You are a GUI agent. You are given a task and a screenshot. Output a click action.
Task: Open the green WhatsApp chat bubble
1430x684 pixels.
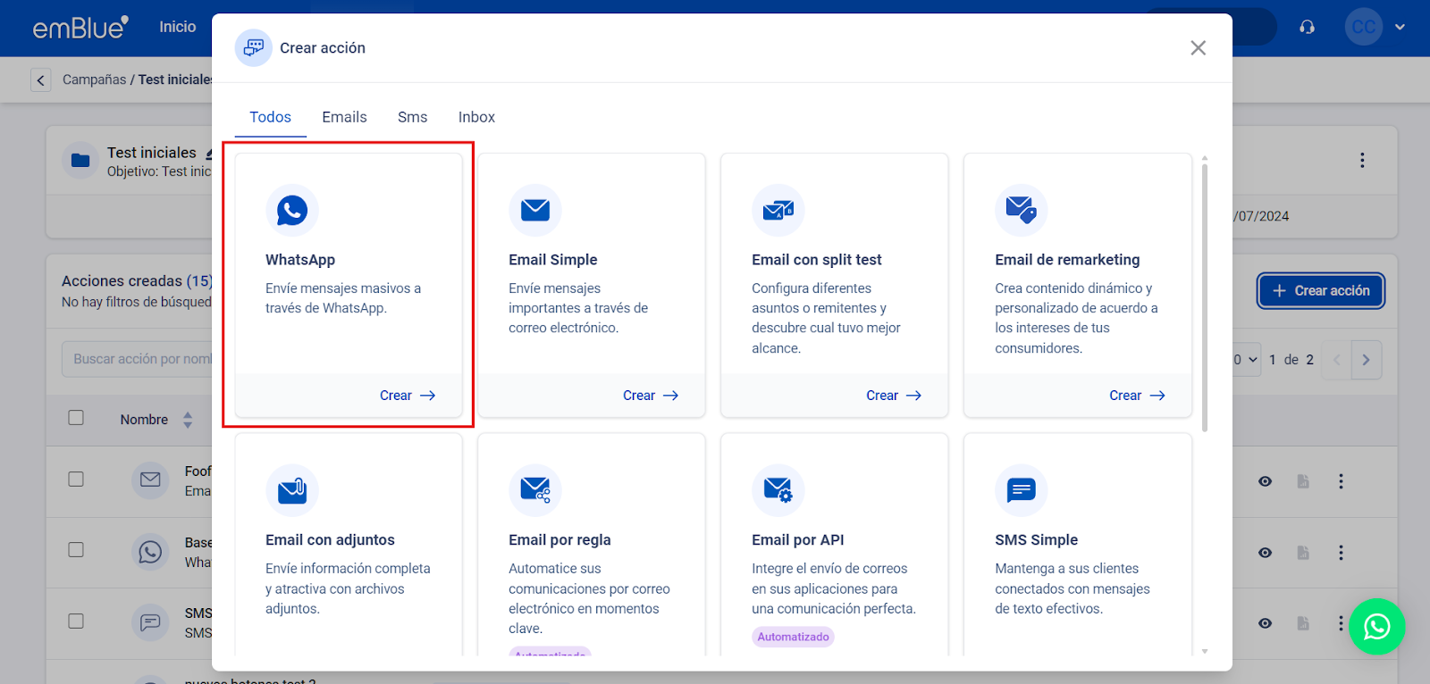pyautogui.click(x=1376, y=626)
